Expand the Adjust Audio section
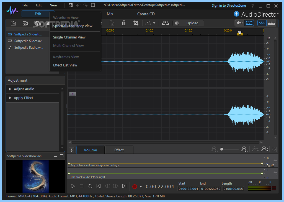Viewport: 284px width, 202px height. 10,89
